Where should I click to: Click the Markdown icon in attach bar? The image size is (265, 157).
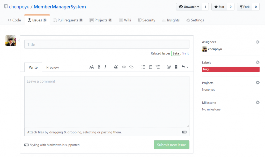[184, 132]
